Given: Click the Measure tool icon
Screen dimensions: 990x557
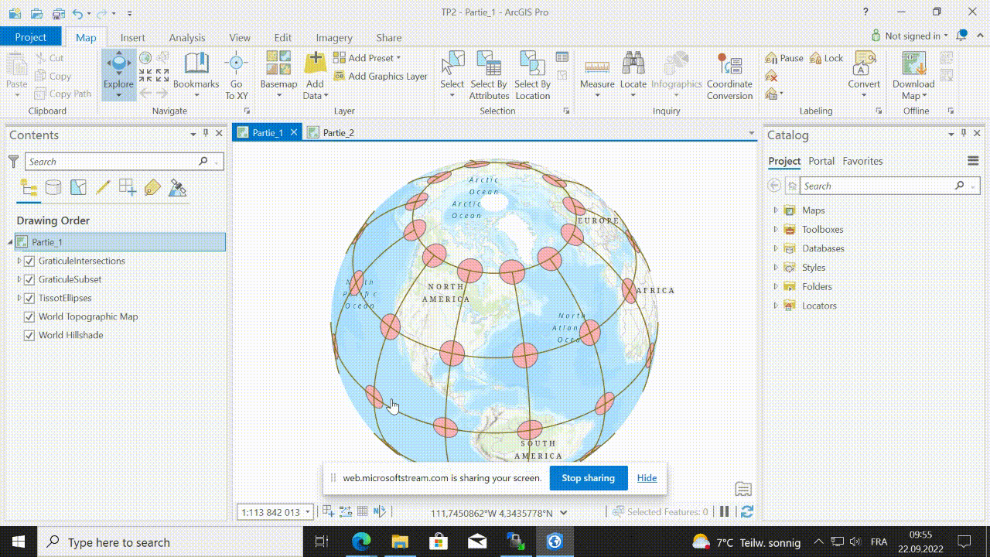Looking at the screenshot, I should [597, 67].
